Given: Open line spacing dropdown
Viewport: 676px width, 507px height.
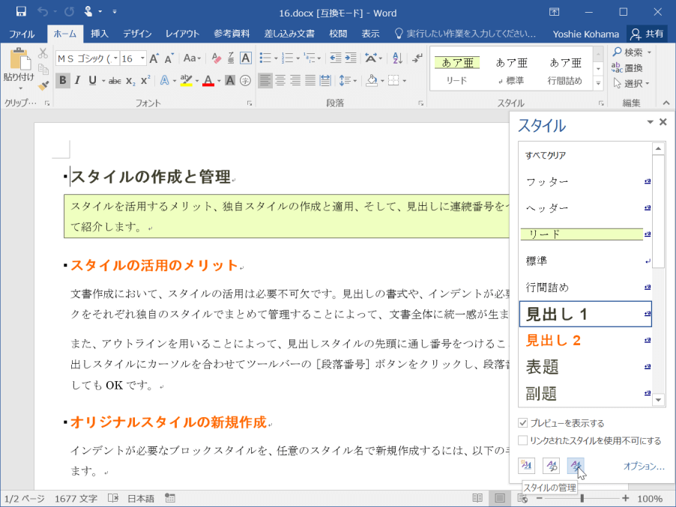Looking at the screenshot, I should tap(348, 81).
